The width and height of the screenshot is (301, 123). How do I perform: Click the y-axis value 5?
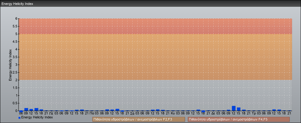(17, 34)
